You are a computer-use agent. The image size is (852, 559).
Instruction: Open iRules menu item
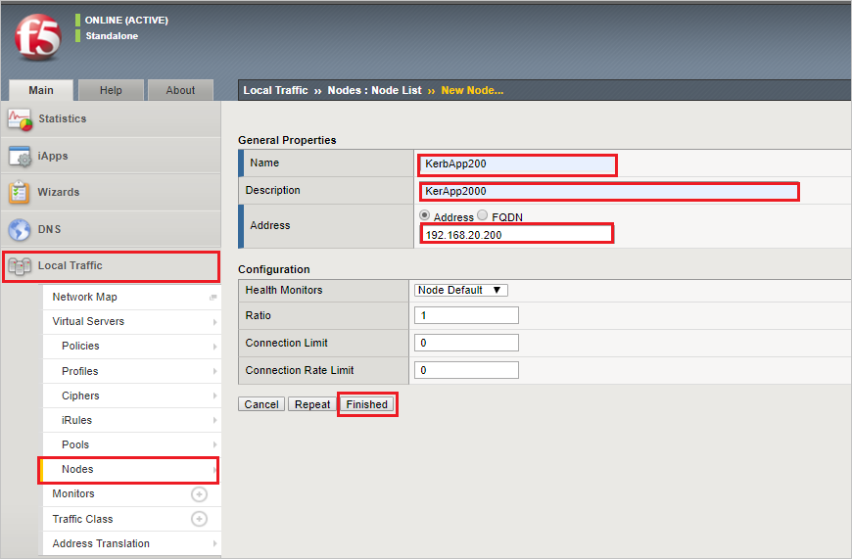pos(132,420)
